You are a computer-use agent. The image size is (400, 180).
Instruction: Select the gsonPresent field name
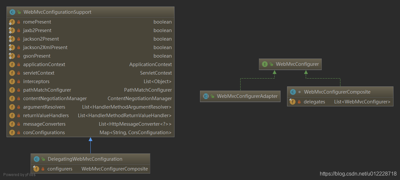37,56
